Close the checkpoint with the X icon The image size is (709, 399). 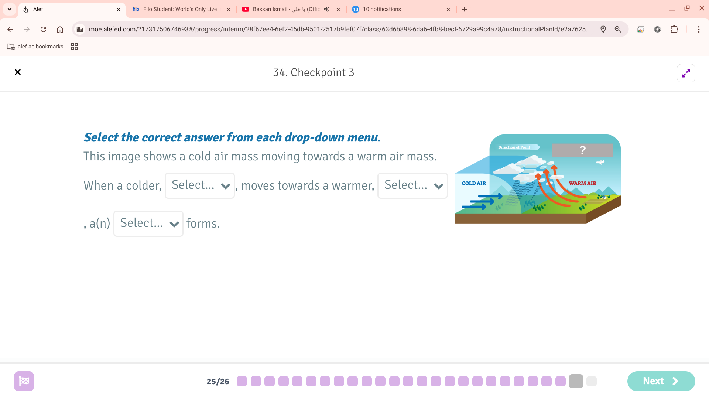click(x=18, y=72)
